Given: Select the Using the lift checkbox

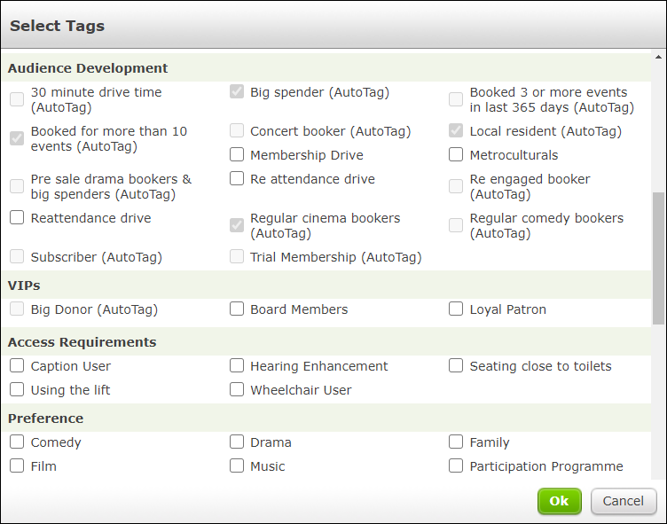Looking at the screenshot, I should (x=17, y=389).
